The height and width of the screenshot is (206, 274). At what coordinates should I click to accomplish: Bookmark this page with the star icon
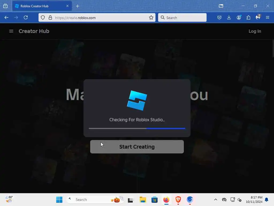click(151, 17)
